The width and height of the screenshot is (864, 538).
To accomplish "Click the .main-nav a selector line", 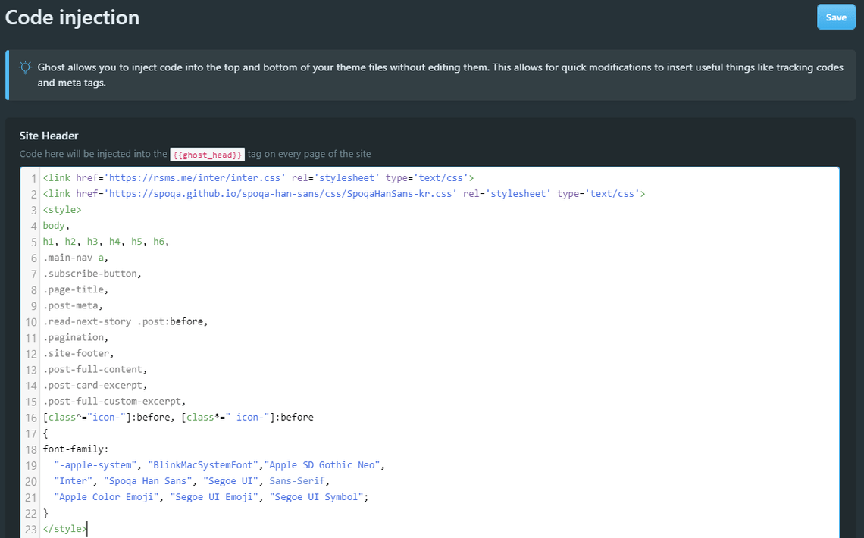I will [x=75, y=258].
